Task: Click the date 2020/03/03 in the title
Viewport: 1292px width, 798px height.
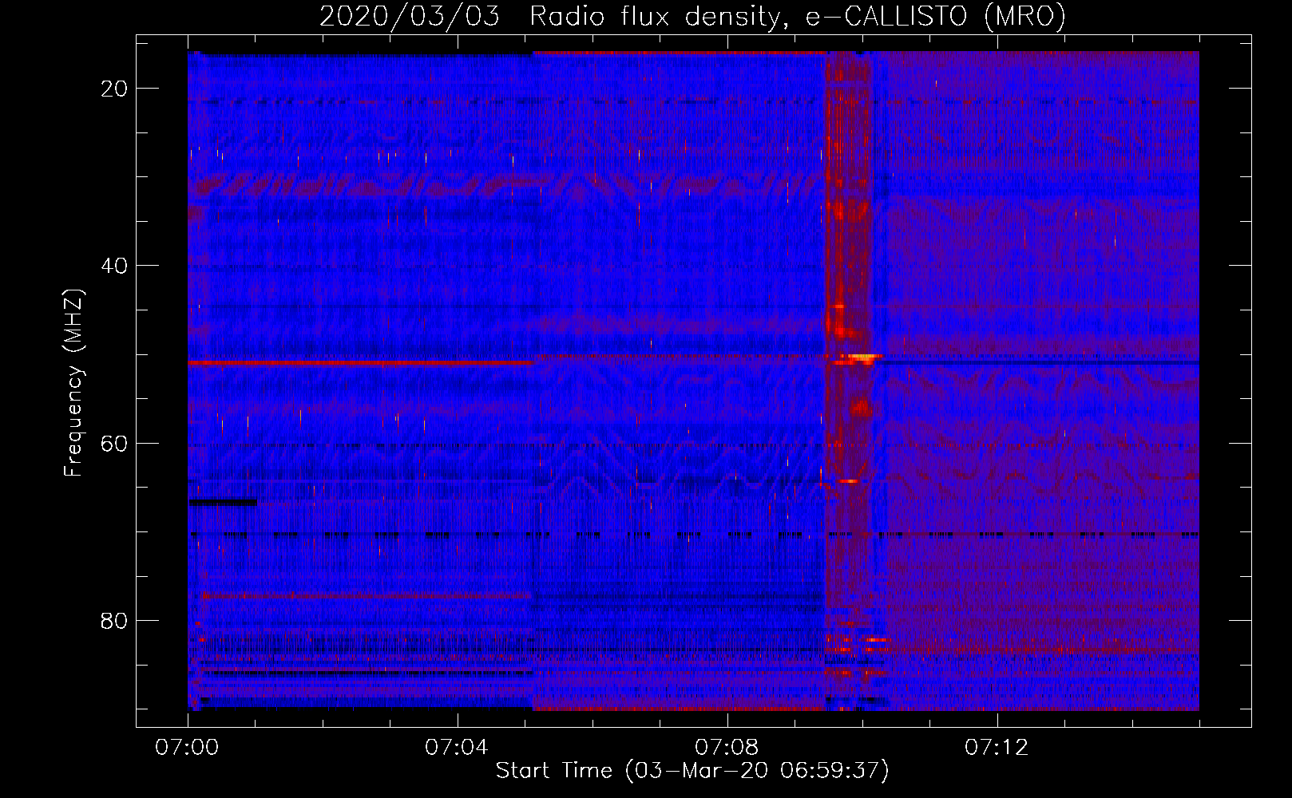Action: tap(409, 17)
